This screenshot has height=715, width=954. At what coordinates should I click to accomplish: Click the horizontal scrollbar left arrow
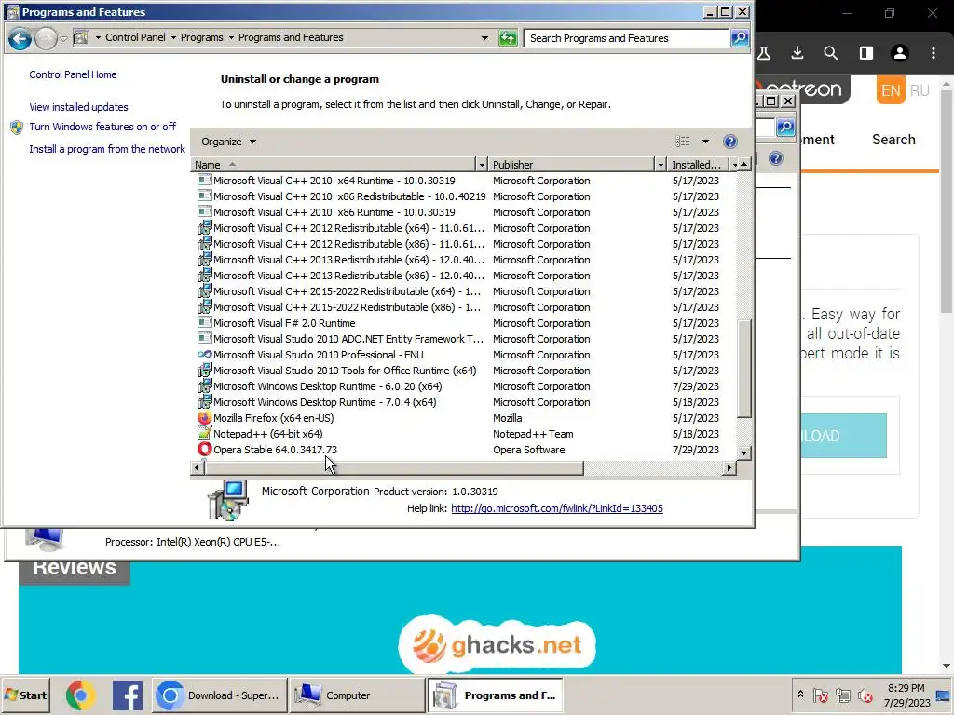click(x=197, y=467)
